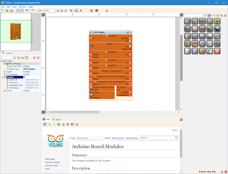Expand the Serial property node
The height and width of the screenshot is (174, 228).
[5, 91]
